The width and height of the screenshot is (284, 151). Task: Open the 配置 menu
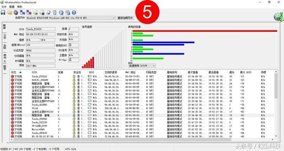pyautogui.click(x=12, y=7)
